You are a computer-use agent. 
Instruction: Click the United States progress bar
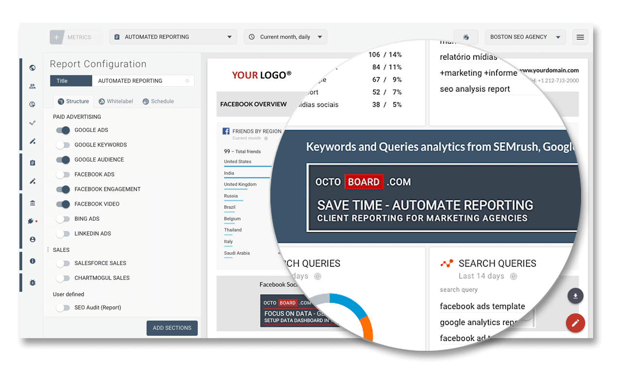[x=248, y=166]
